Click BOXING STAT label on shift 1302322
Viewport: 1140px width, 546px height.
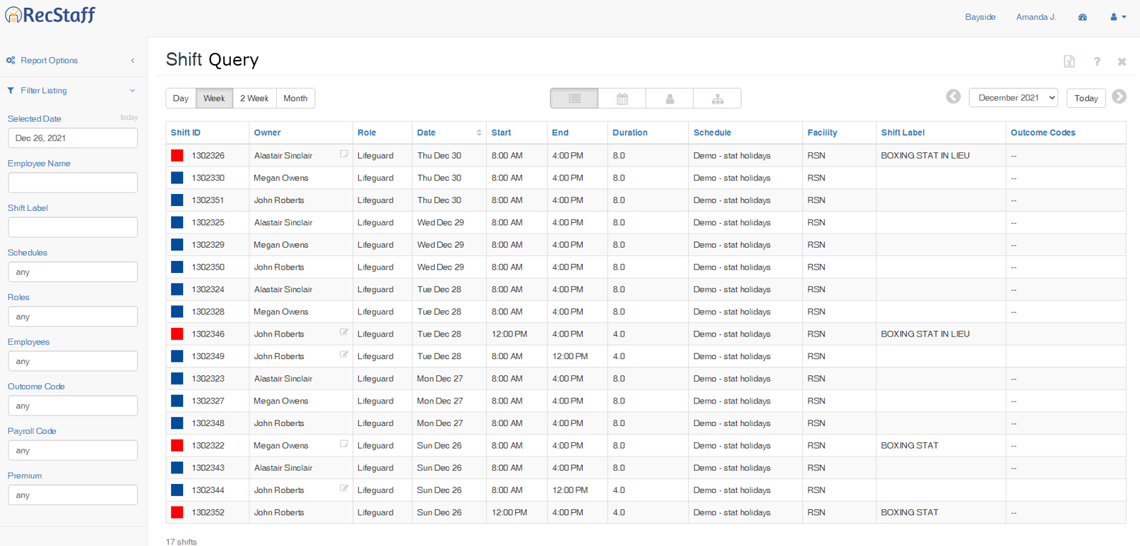[910, 446]
